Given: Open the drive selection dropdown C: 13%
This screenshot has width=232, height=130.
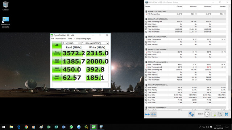Looking at the screenshot, I should tap(95, 43).
